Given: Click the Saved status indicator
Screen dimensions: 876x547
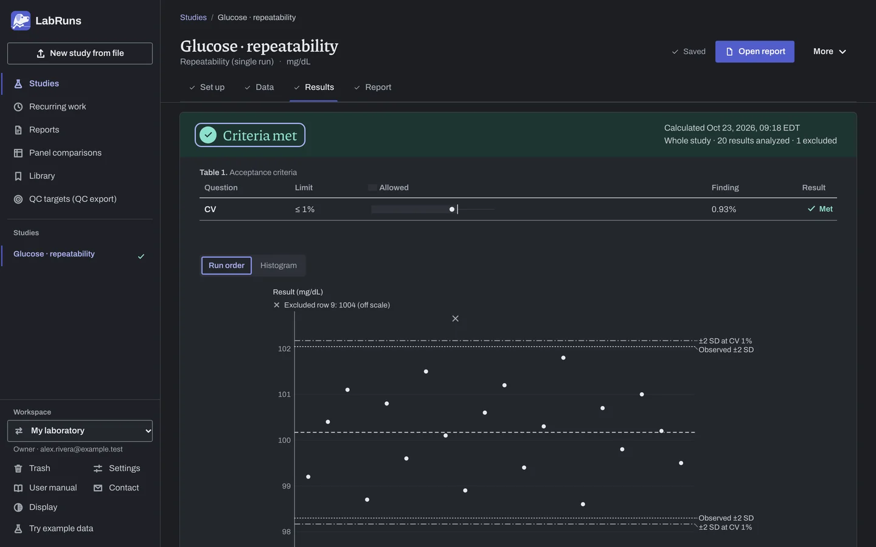Looking at the screenshot, I should [688, 52].
